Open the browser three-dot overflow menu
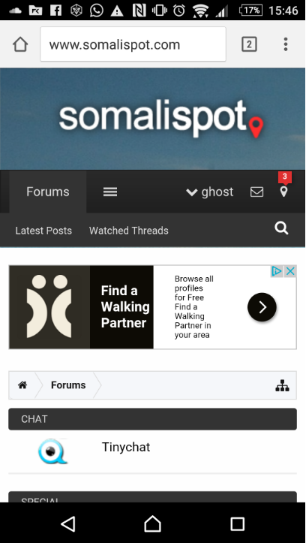This screenshot has height=543, width=306. coord(286,44)
